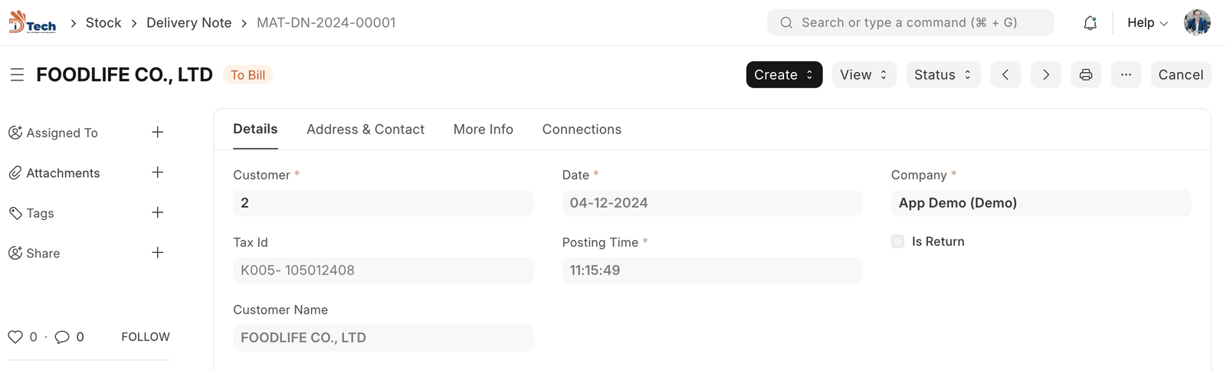Like this document with heart icon
Viewport: 1226px width, 371px height.
point(15,337)
